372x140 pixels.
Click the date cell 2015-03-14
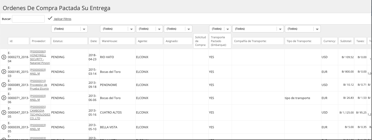pos(92,72)
